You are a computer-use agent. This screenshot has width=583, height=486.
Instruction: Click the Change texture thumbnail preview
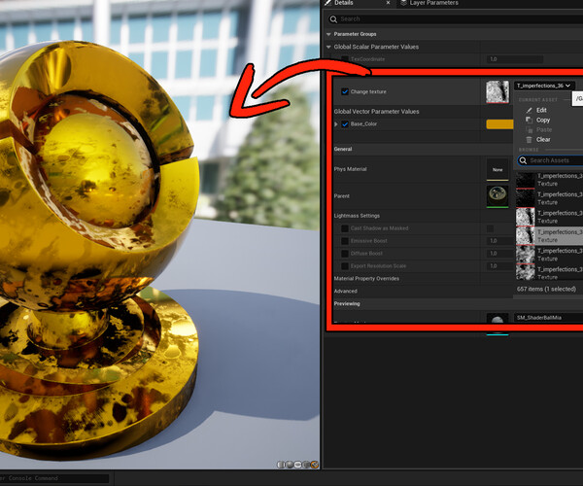point(497,91)
